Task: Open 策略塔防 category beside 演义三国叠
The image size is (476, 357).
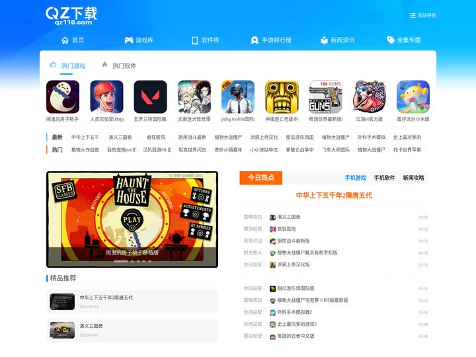Action: [x=253, y=217]
